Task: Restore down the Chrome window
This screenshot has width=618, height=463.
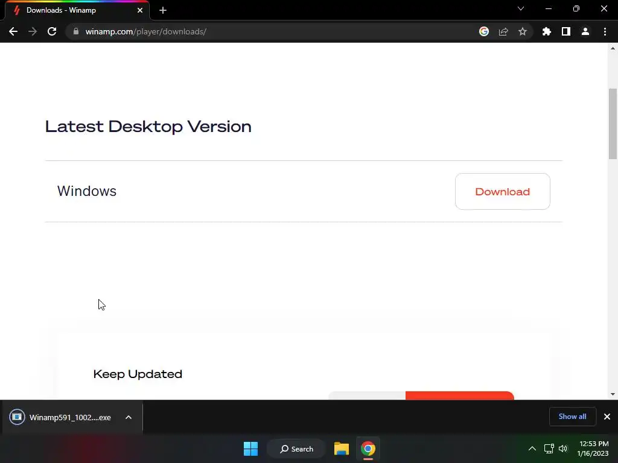Action: tap(576, 8)
